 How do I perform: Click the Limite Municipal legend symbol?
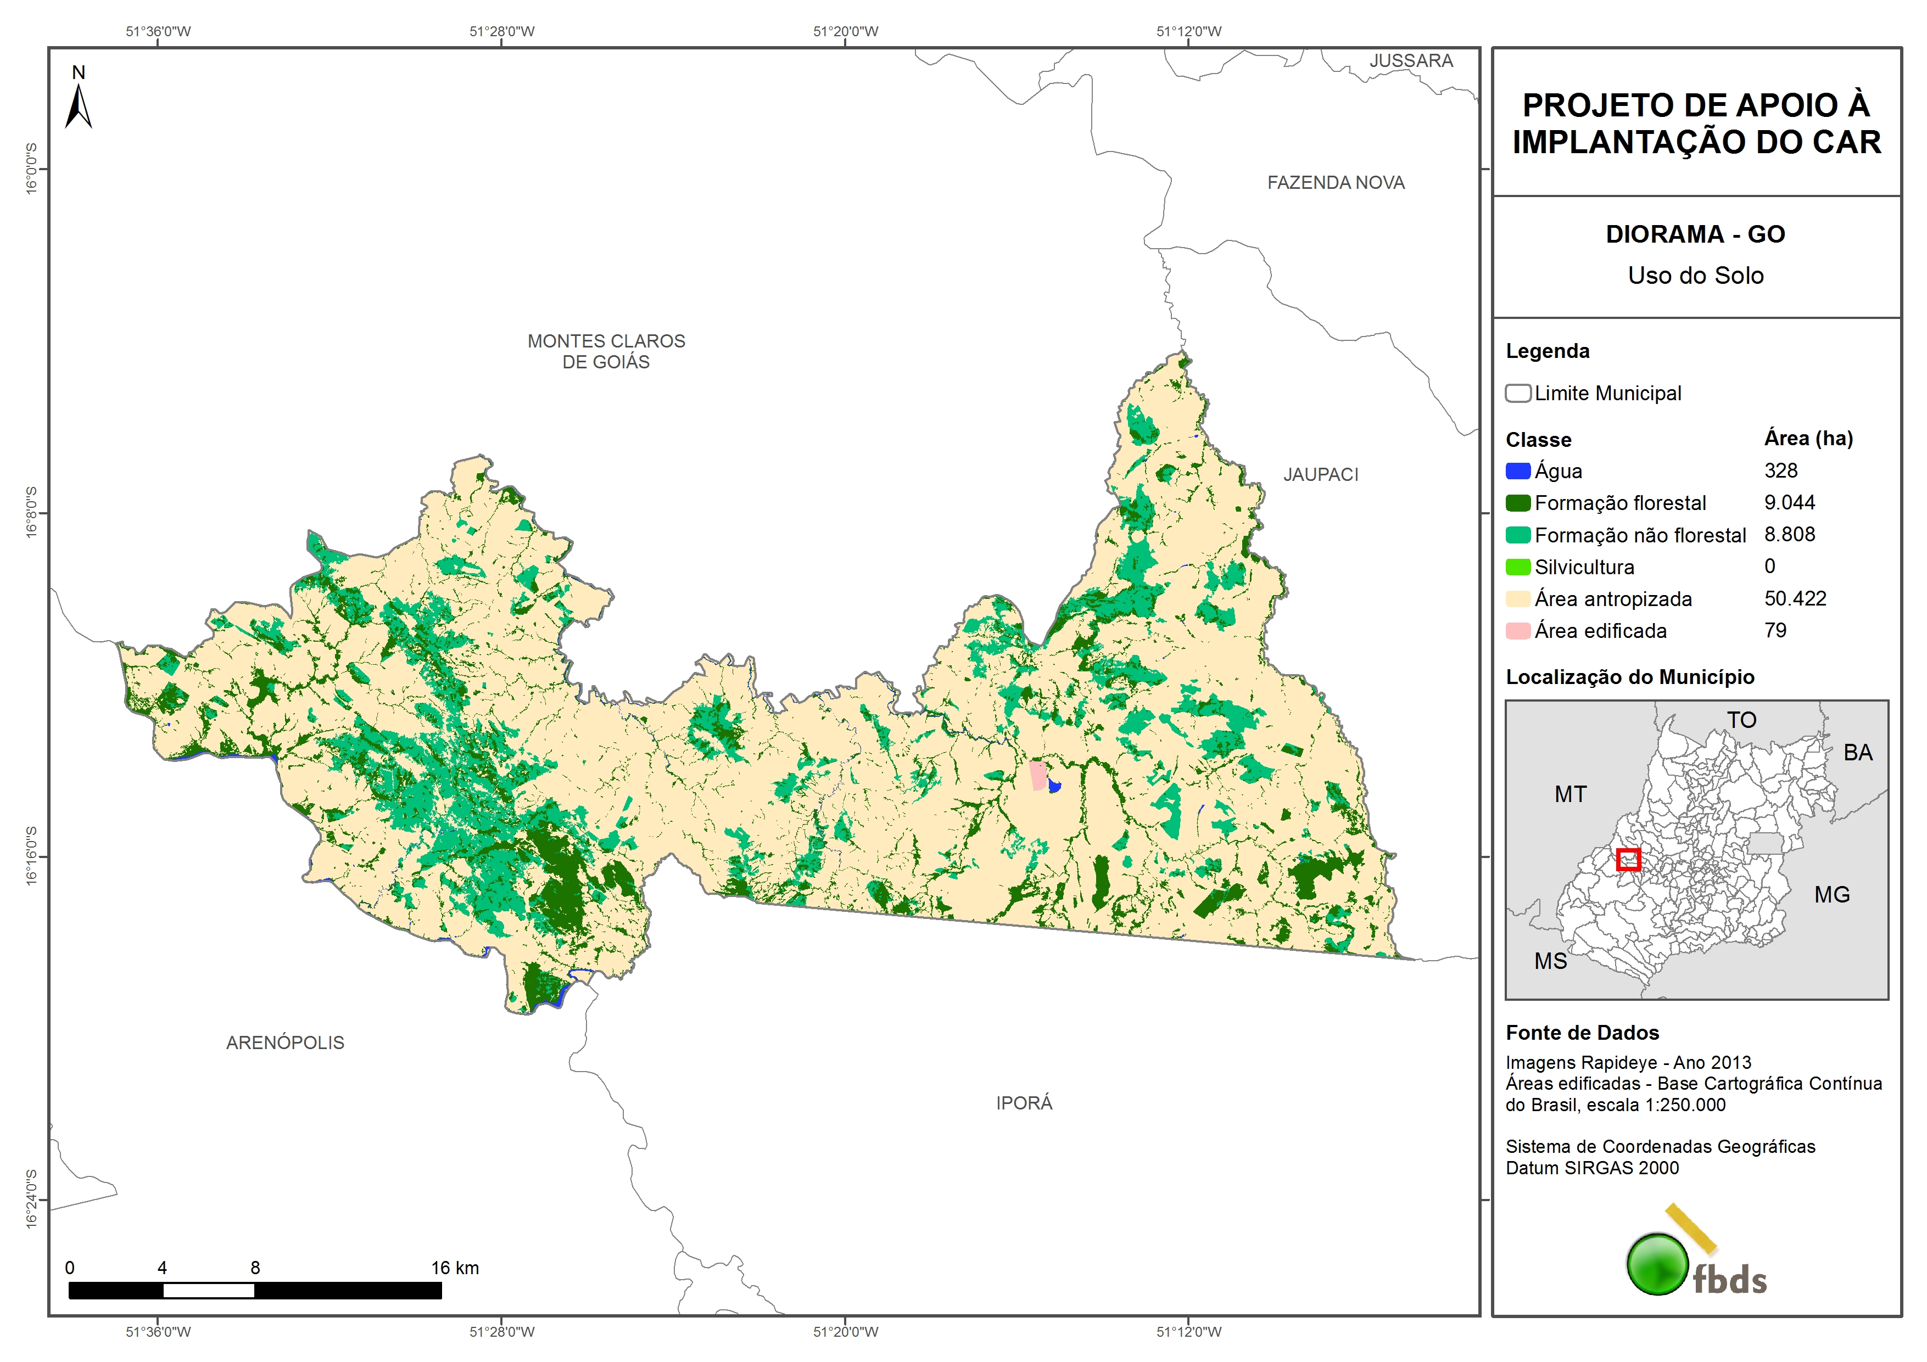point(1517,394)
